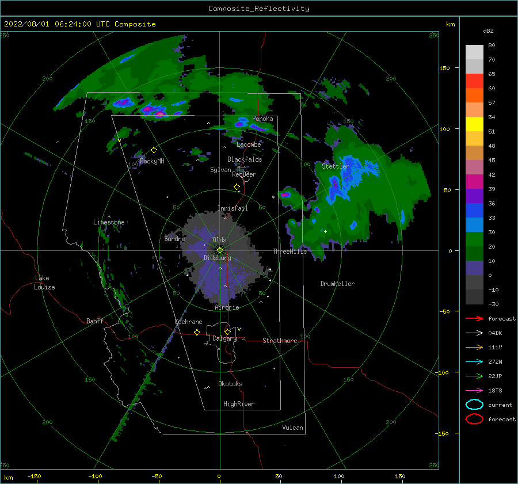Select the red 65 dBZ color swatch

[x=474, y=81]
